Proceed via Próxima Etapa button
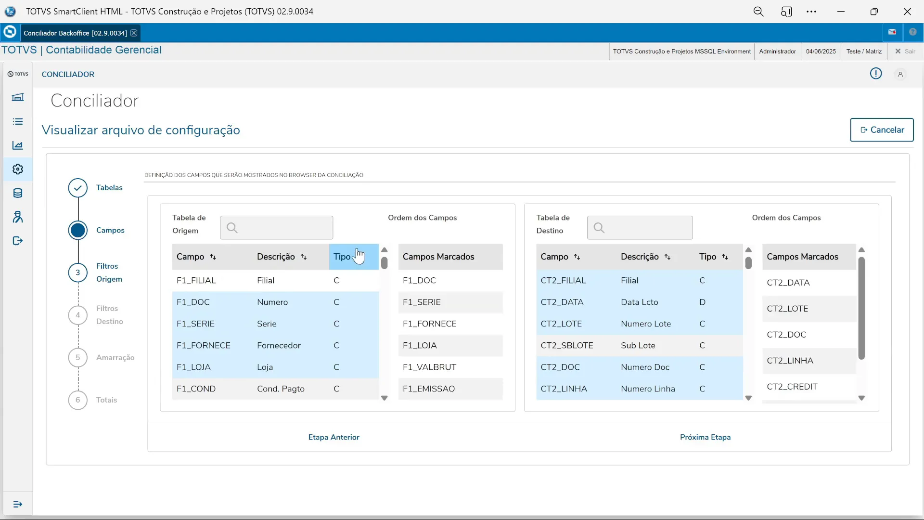This screenshot has height=520, width=924. [x=705, y=437]
